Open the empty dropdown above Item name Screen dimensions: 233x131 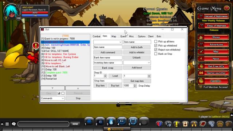point(108,42)
